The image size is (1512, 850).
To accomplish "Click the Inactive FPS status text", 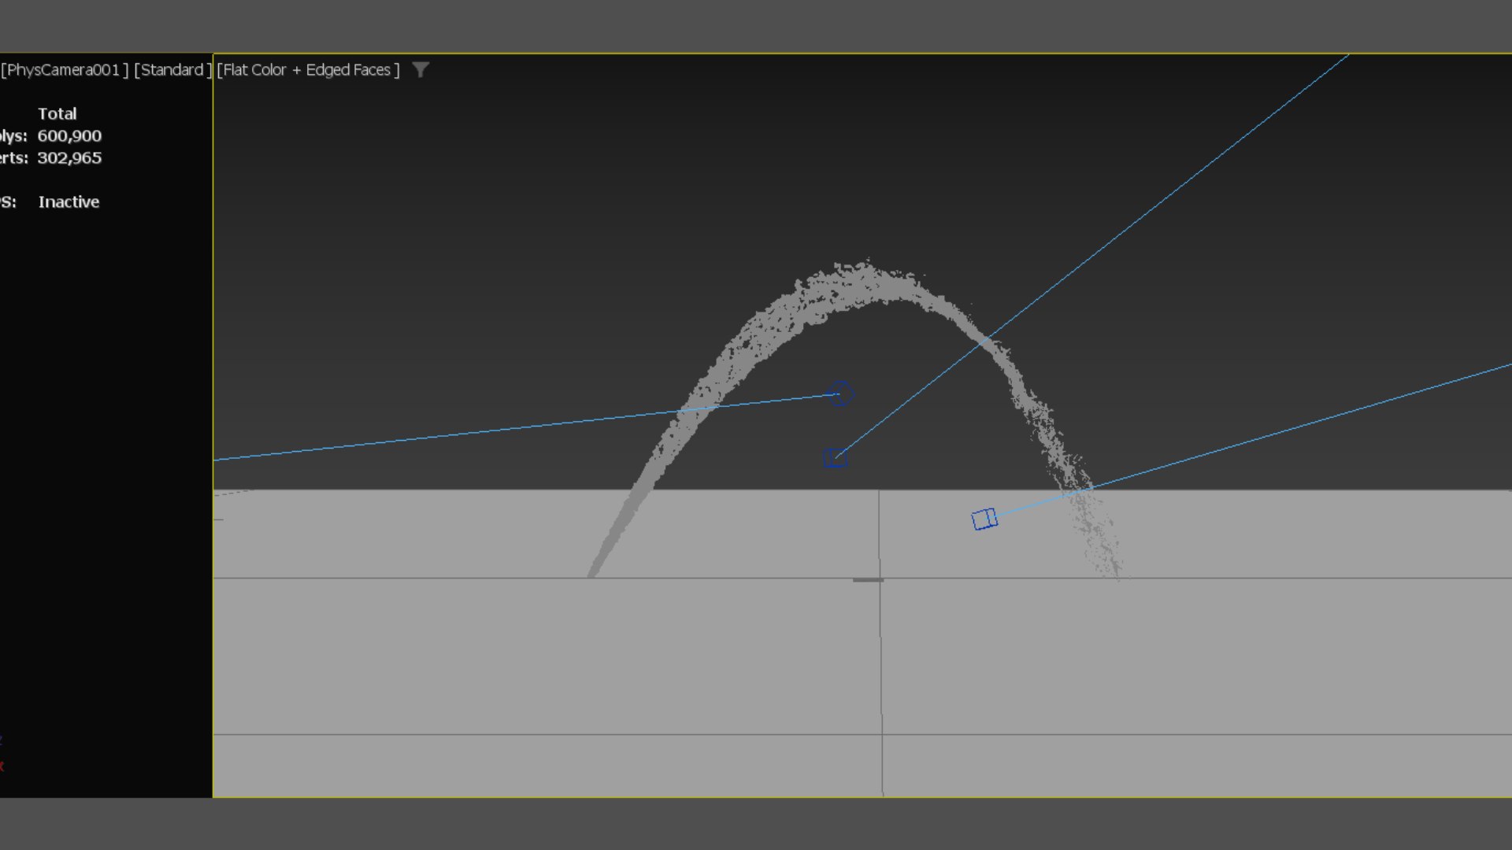I will click(69, 201).
